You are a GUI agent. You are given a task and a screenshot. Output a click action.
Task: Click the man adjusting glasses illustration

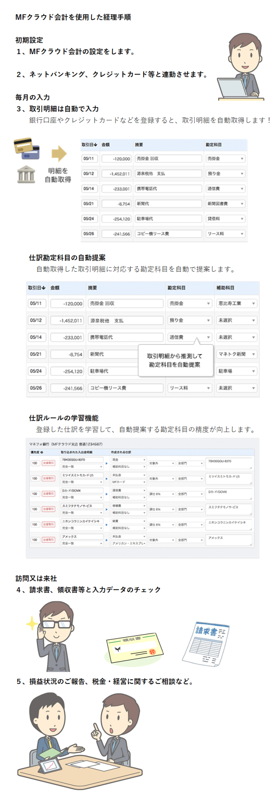[51, 636]
